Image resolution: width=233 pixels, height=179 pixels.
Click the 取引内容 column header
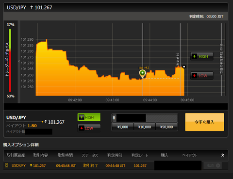[41, 155]
